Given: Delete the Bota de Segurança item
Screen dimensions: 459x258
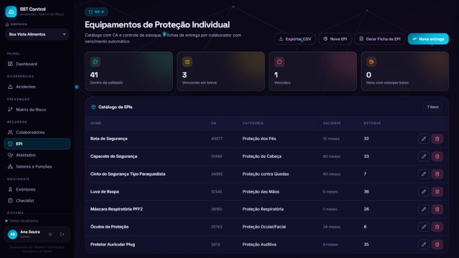Looking at the screenshot, I should (437, 139).
